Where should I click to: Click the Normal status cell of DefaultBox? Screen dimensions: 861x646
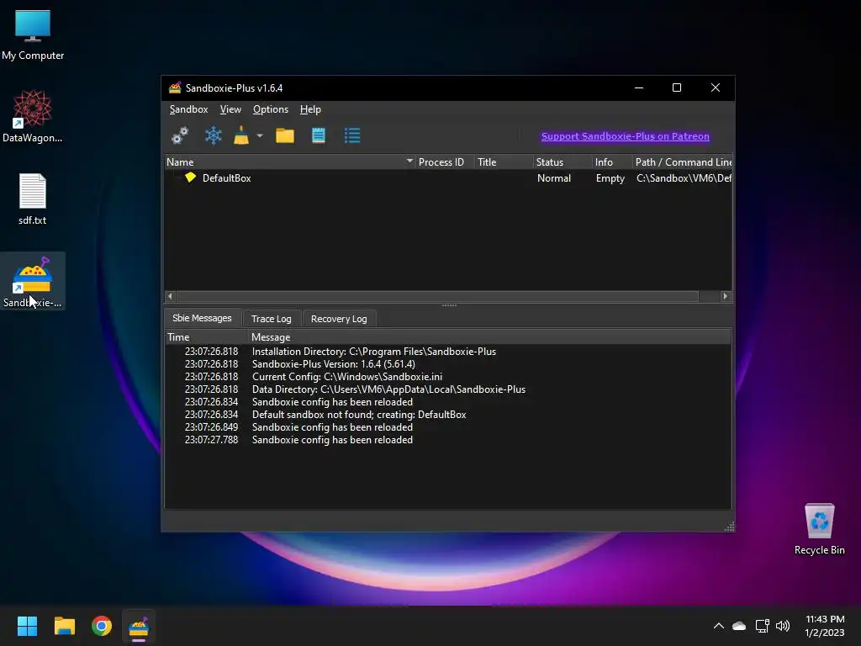[553, 178]
